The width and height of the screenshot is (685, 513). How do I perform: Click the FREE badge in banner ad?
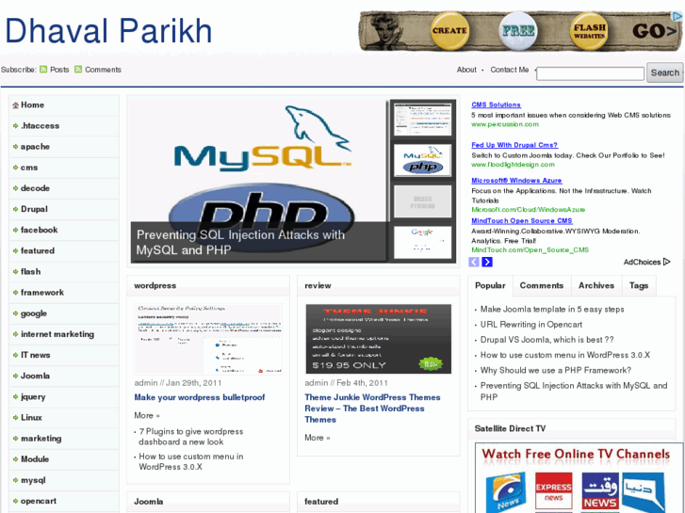pos(518,31)
